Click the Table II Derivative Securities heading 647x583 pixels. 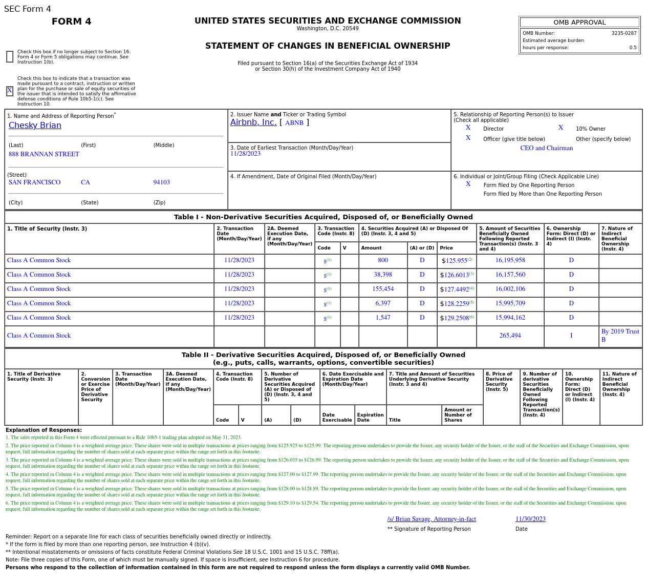point(323,359)
